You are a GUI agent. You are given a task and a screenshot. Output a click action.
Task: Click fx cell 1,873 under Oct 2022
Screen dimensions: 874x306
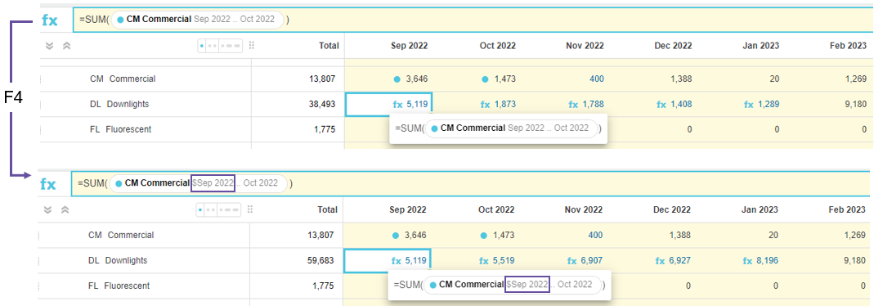pyautogui.click(x=498, y=104)
